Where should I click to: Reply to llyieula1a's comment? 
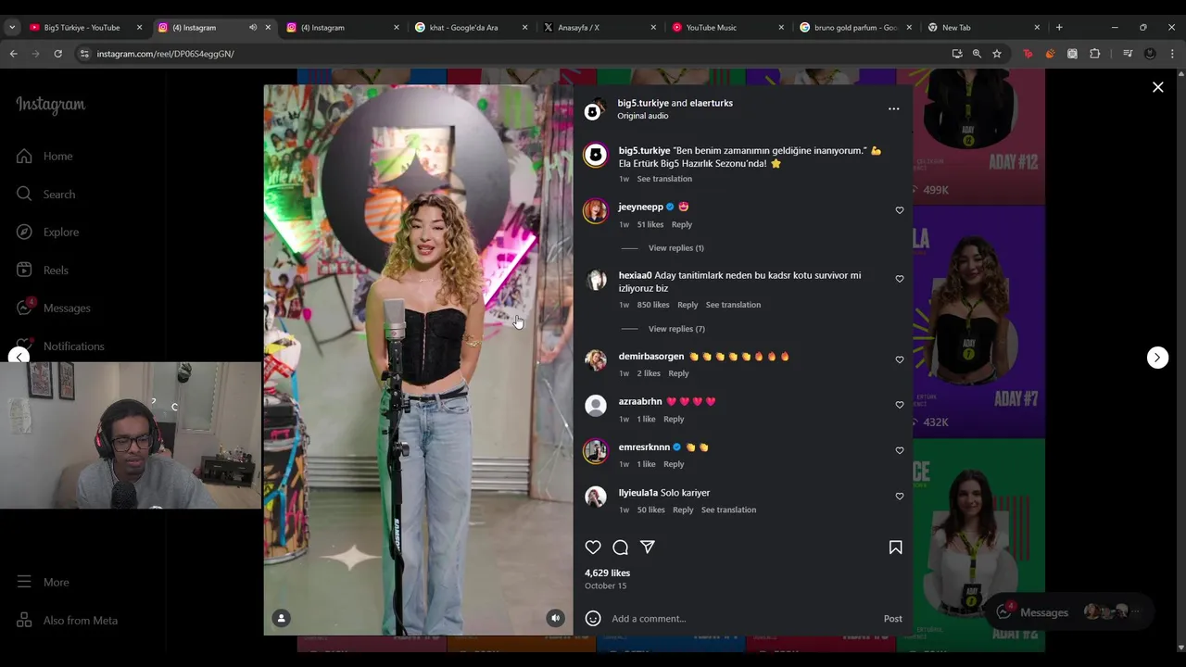683,510
